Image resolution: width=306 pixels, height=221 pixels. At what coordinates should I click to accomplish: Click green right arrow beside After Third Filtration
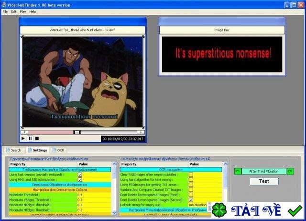coord(290,171)
